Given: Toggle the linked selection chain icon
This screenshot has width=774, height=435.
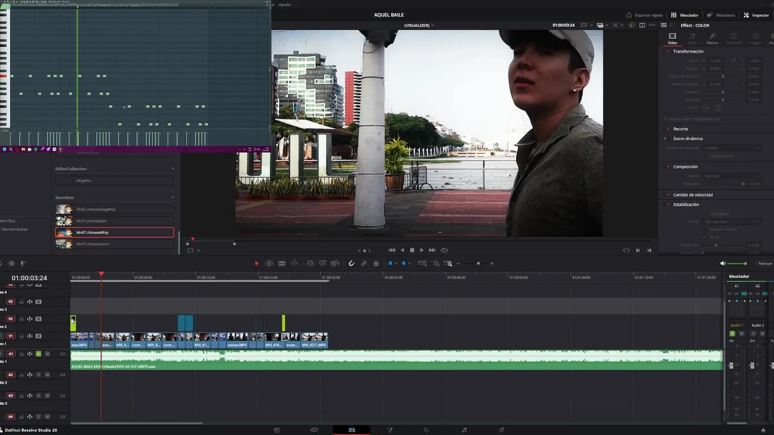Looking at the screenshot, I should (363, 263).
